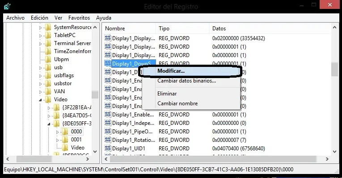This screenshot has height=178, width=342.
Task: Expand the TabletPC tree node
Action: point(40,36)
